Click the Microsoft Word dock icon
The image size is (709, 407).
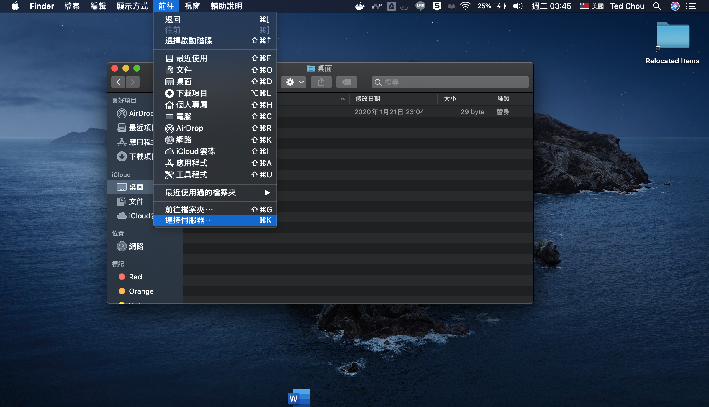(x=299, y=398)
